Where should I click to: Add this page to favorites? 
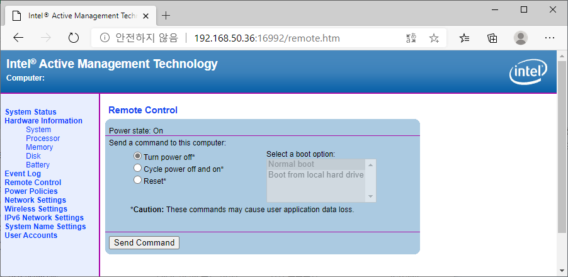[x=434, y=38]
